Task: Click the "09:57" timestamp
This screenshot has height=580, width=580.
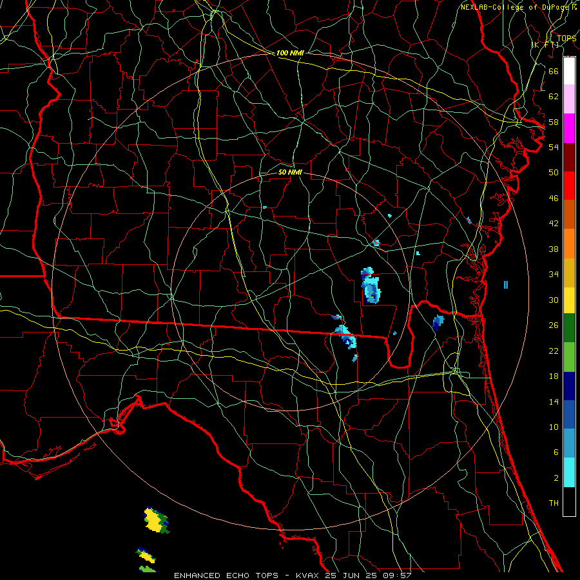Action: tap(398, 575)
